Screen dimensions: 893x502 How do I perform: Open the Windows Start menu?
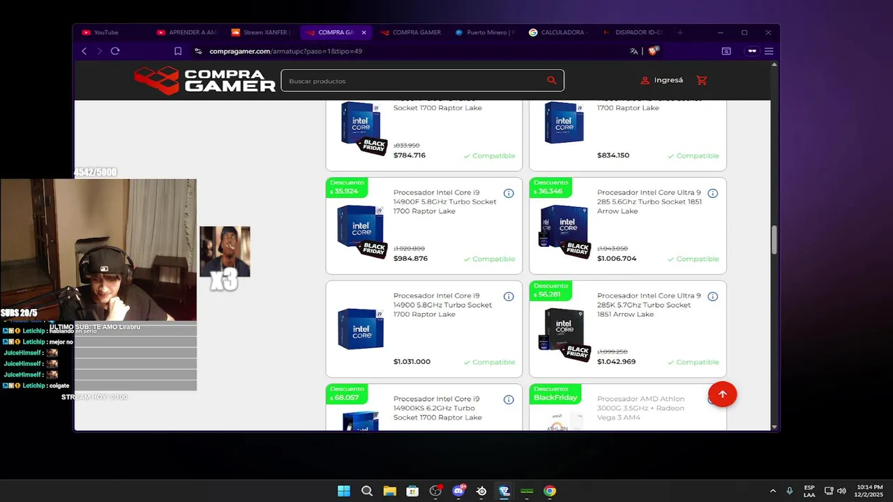coord(344,491)
